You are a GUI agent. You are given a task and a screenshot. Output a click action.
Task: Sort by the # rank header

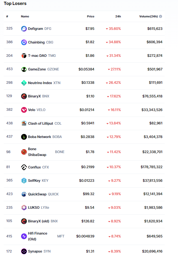click(7, 17)
